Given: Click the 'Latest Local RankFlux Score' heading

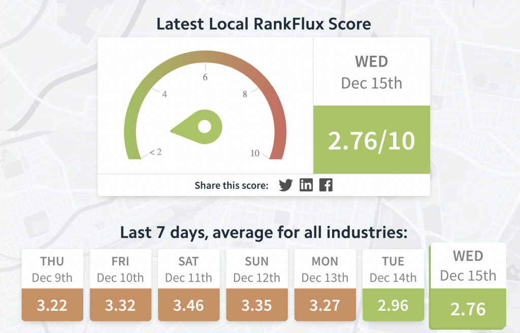Looking at the screenshot, I should point(264,23).
